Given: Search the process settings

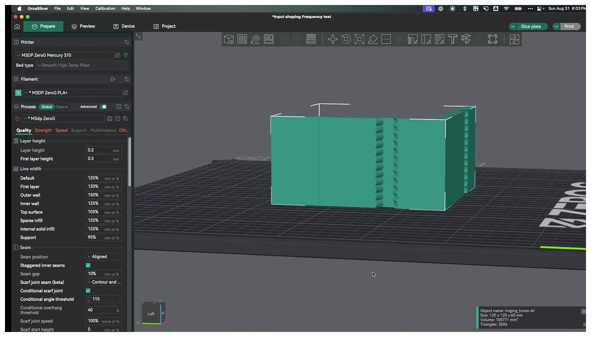Looking at the screenshot, I should pos(126,119).
